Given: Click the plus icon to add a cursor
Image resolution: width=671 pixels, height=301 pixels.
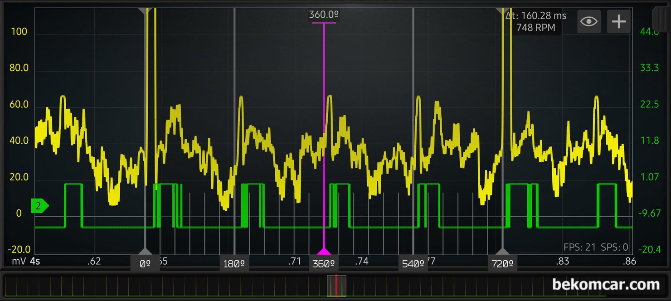Looking at the screenshot, I should 619,21.
